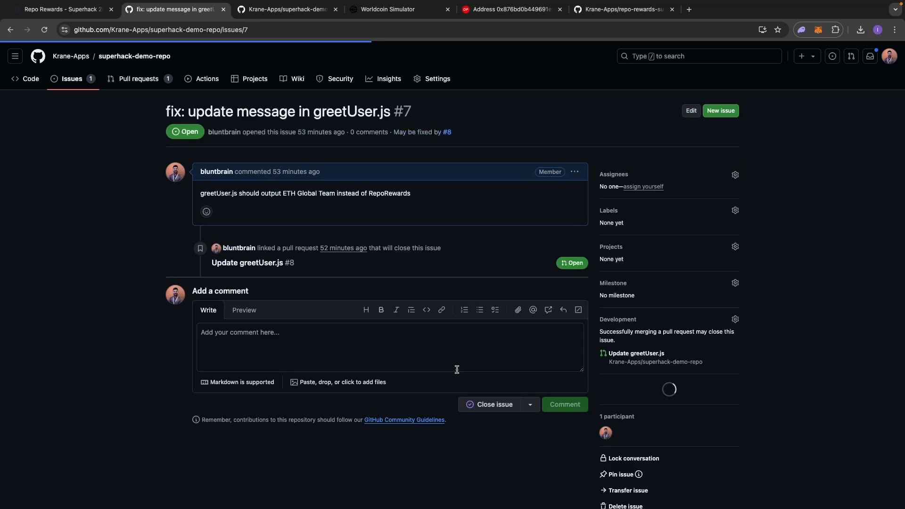Open the Wiki tab
This screenshot has height=509, width=905.
click(x=292, y=79)
